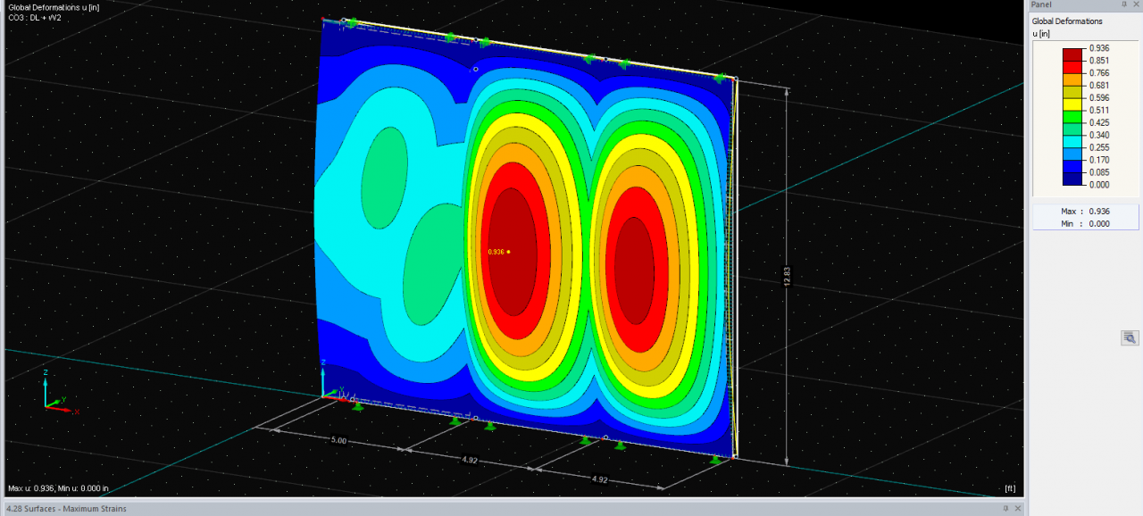The height and width of the screenshot is (516, 1143).
Task: Open the panel options magnifier icon
Action: [1129, 337]
